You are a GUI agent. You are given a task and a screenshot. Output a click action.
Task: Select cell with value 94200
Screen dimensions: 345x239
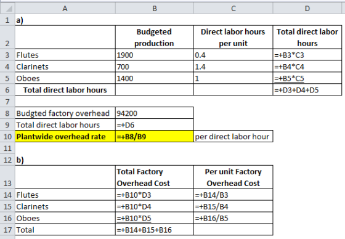[x=155, y=113]
